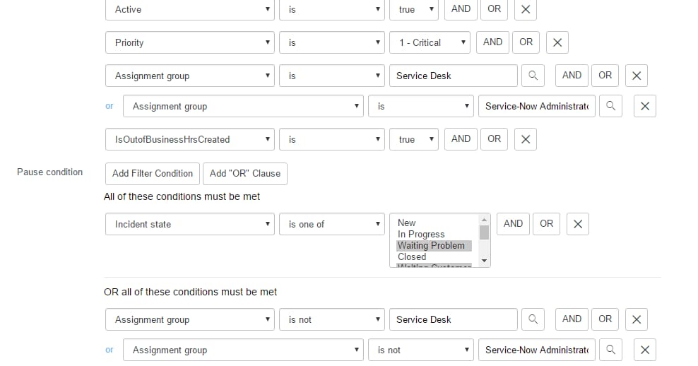Open the 'is not' operator dropdown for Service Desk
The image size is (698, 366).
(x=331, y=319)
